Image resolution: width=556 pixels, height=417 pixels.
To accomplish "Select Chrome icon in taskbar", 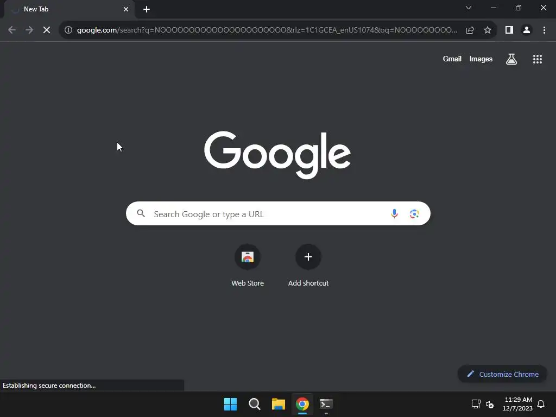I will tap(302, 404).
